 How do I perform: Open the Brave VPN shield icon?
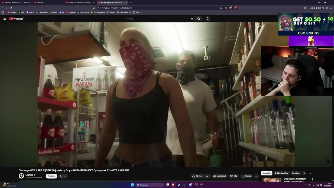[x=327, y=8]
